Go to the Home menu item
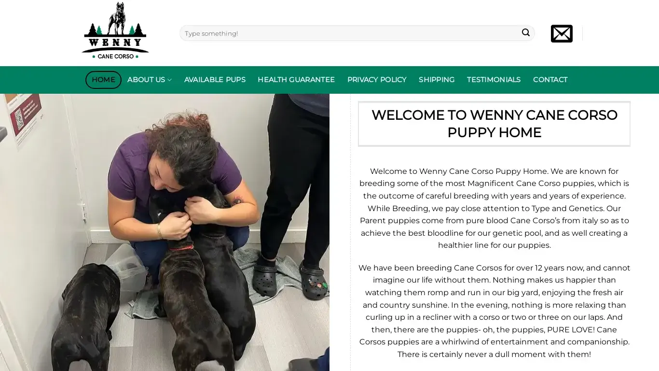 click(x=103, y=80)
